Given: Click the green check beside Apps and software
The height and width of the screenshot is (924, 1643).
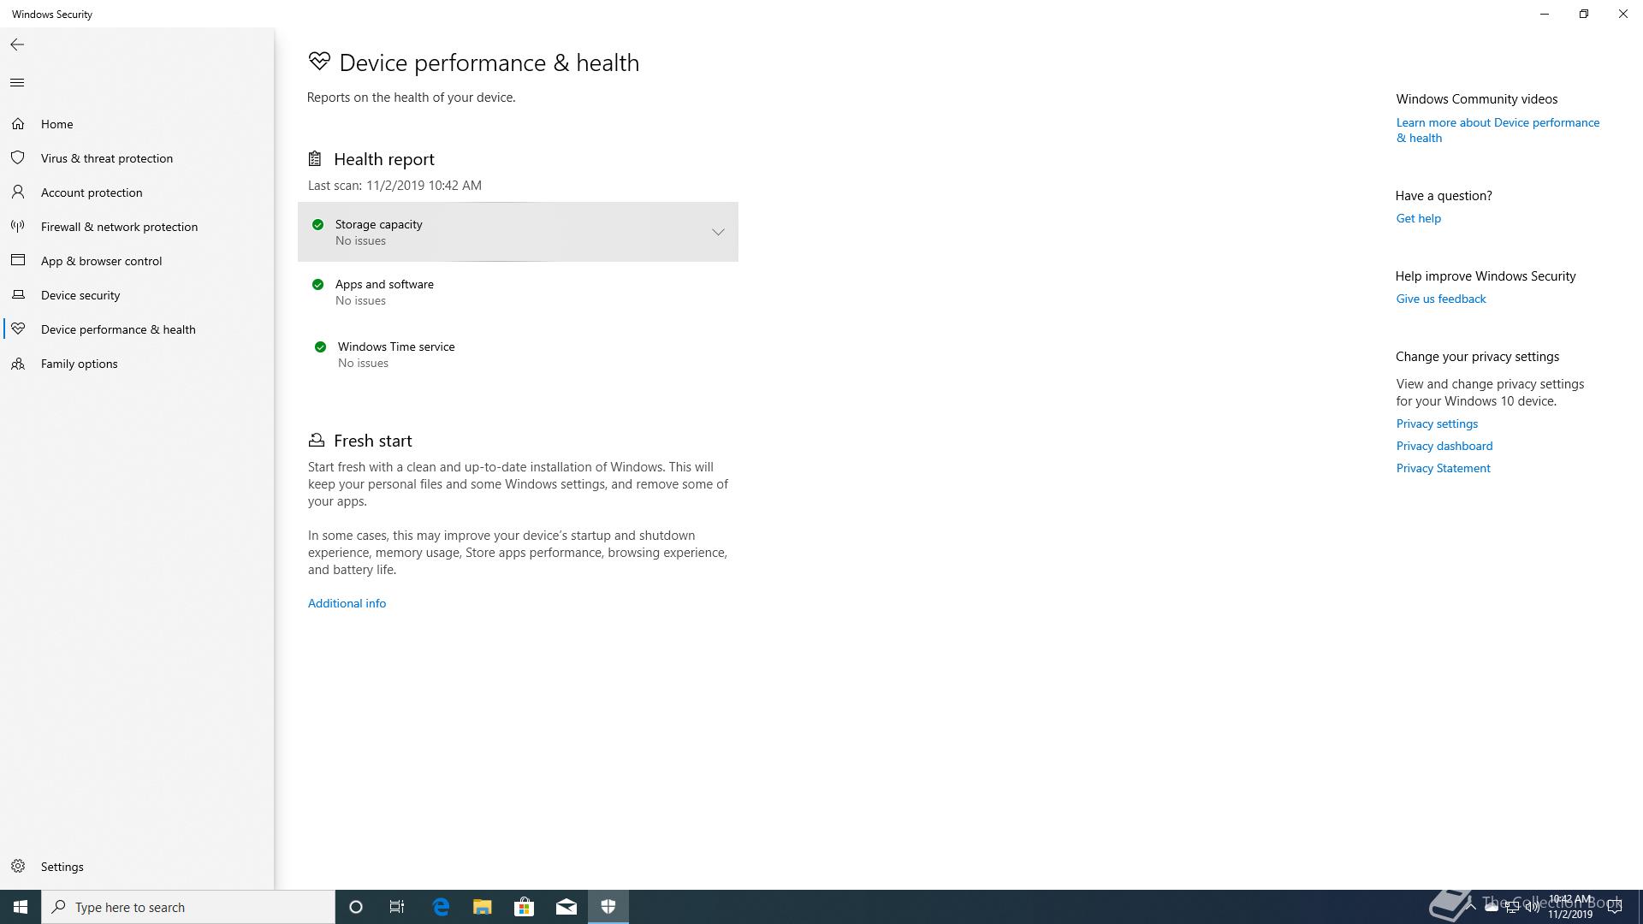Looking at the screenshot, I should (317, 285).
